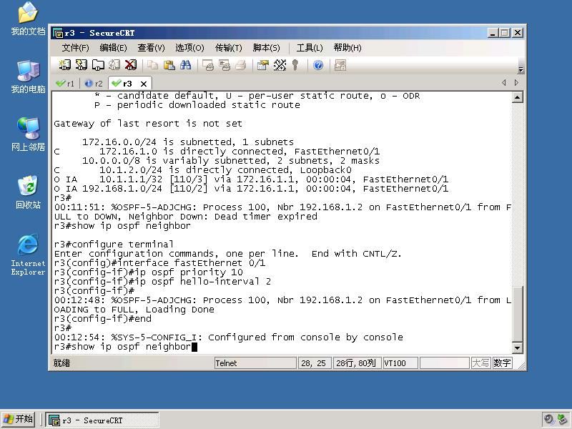This screenshot has height=429, width=572.
Task: Click the Quick Connect lightning icon
Action: coord(82,65)
